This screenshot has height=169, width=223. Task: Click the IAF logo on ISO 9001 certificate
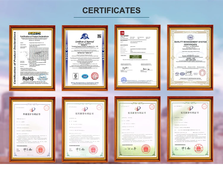click(85, 76)
